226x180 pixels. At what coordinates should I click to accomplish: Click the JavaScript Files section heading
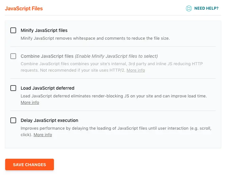pyautogui.click(x=24, y=9)
